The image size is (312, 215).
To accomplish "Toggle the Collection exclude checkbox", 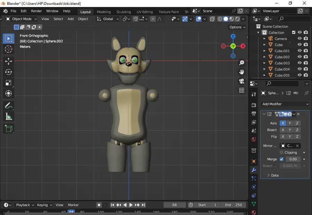I will [294, 33].
